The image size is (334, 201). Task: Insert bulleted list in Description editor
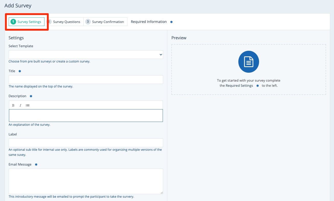[x=28, y=105]
